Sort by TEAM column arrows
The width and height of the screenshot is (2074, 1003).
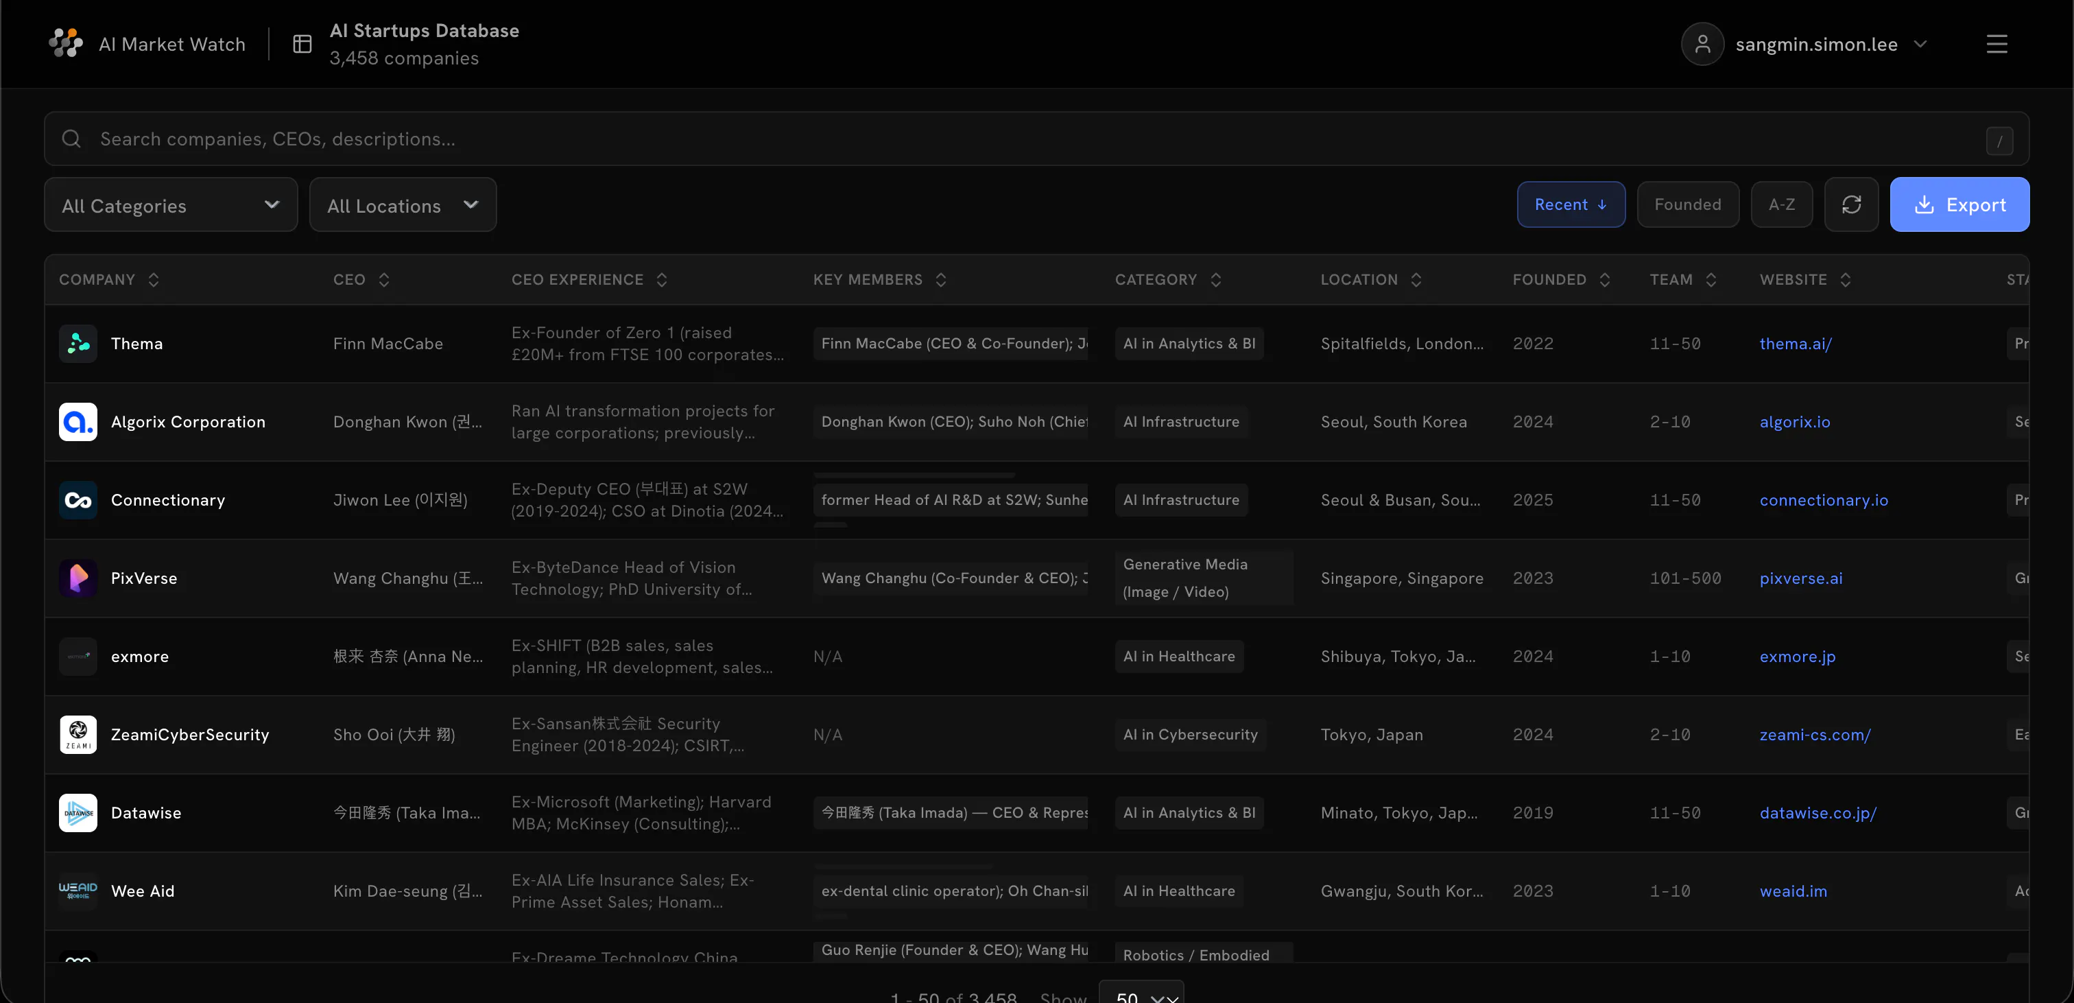pos(1711,279)
